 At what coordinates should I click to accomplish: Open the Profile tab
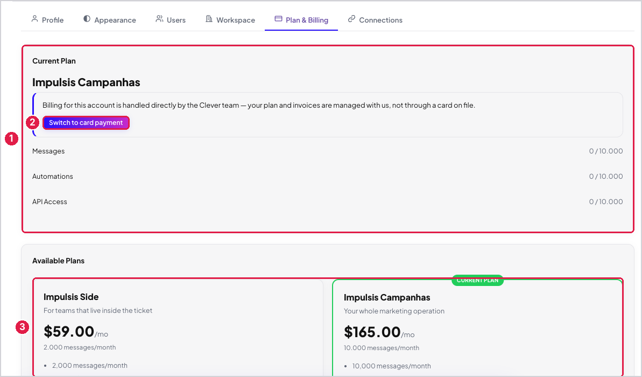tap(47, 20)
